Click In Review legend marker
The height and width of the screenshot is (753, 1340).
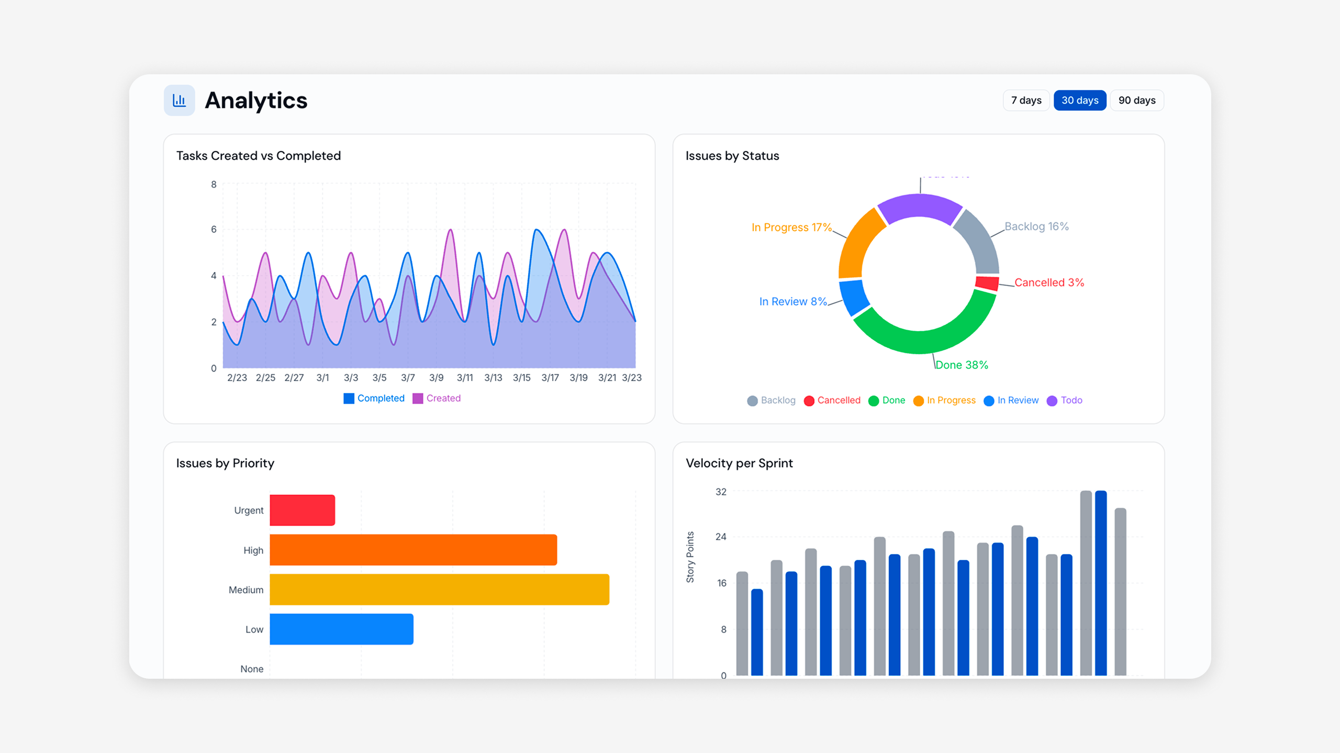point(989,401)
